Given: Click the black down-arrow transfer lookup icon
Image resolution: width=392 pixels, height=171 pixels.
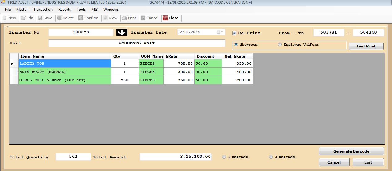Looking at the screenshot, I should (122, 32).
